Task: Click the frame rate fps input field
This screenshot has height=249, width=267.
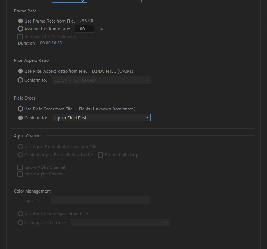Action: [84, 29]
